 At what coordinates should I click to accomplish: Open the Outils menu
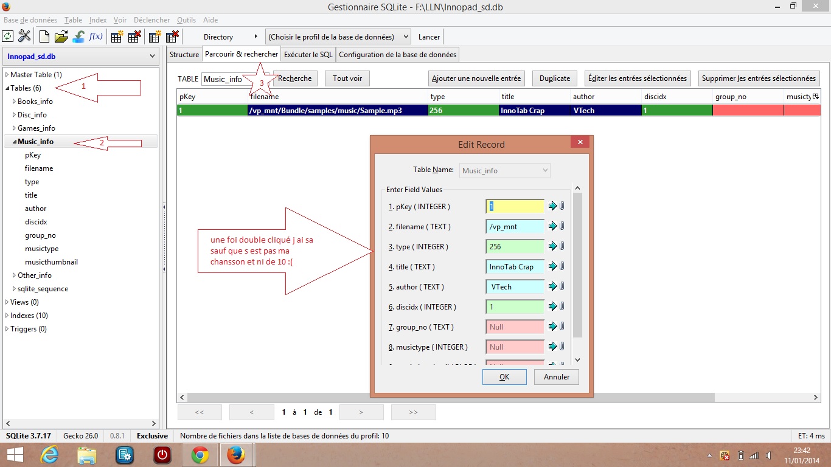click(x=186, y=20)
